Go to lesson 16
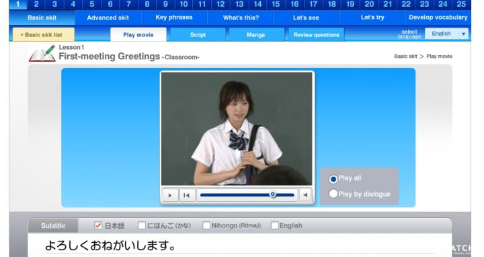 pyautogui.click(x=295, y=4)
